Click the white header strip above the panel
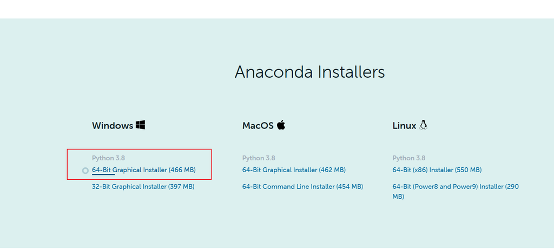The width and height of the screenshot is (554, 251). 277,9
